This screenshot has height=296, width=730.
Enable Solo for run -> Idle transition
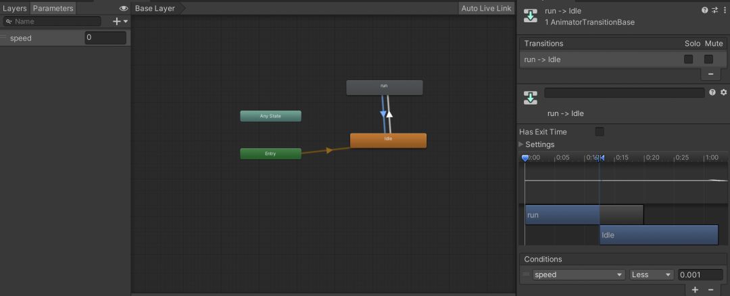[x=688, y=59]
